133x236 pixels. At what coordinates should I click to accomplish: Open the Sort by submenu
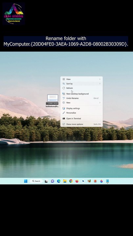(x=81, y=84)
